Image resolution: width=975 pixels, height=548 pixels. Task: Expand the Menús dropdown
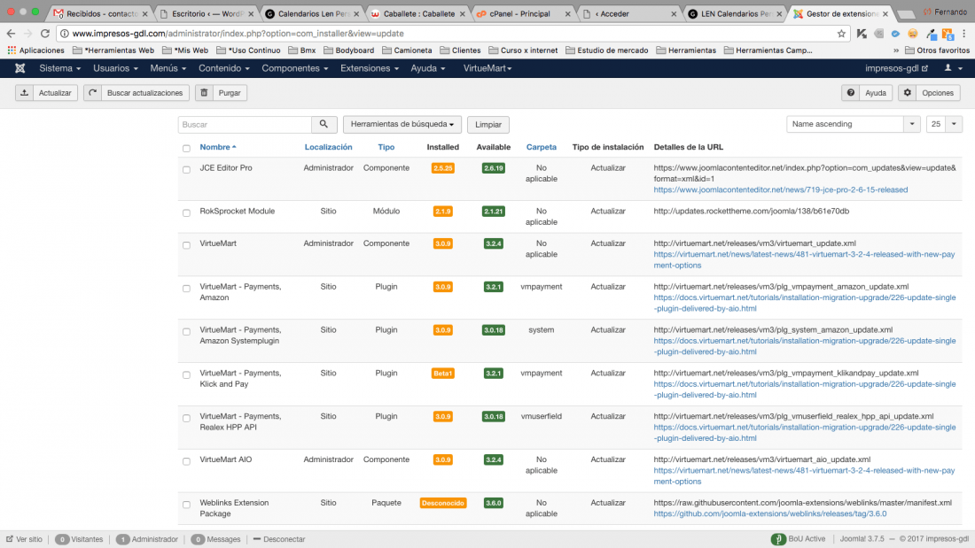coord(168,68)
